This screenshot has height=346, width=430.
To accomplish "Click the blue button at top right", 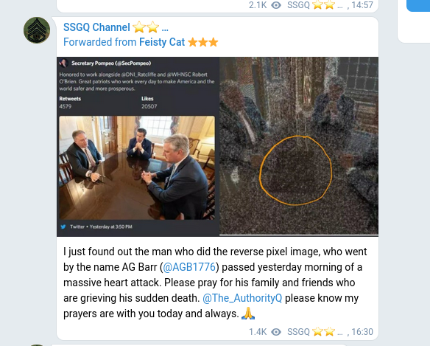I will (418, 5).
